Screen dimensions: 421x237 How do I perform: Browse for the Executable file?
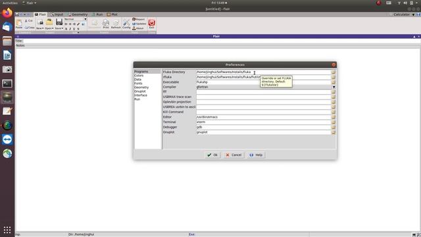tap(334, 82)
